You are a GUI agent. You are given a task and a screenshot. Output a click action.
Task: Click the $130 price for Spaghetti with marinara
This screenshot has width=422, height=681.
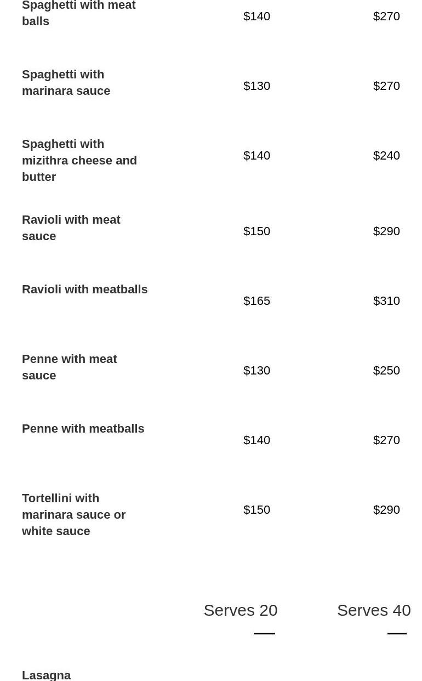point(256,86)
